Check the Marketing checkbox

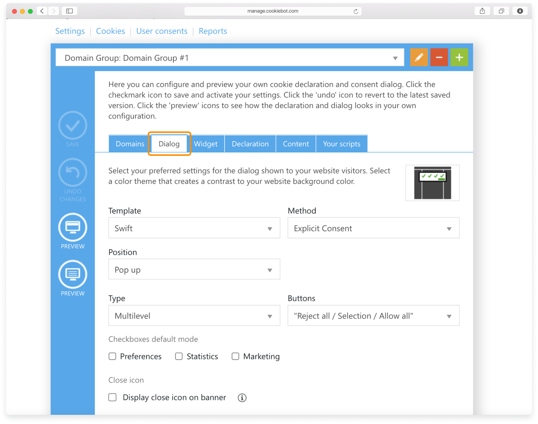click(235, 356)
